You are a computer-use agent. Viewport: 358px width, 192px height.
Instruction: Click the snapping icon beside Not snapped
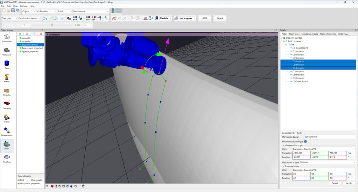pyautogui.click(x=176, y=18)
